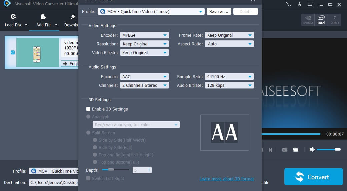Click the English audio track selector
Screen dimensions: 347x191
[70, 63]
